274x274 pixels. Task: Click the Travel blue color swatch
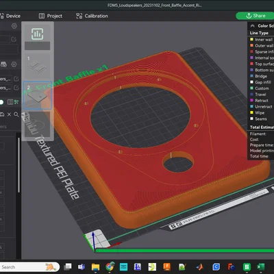(x=251, y=95)
